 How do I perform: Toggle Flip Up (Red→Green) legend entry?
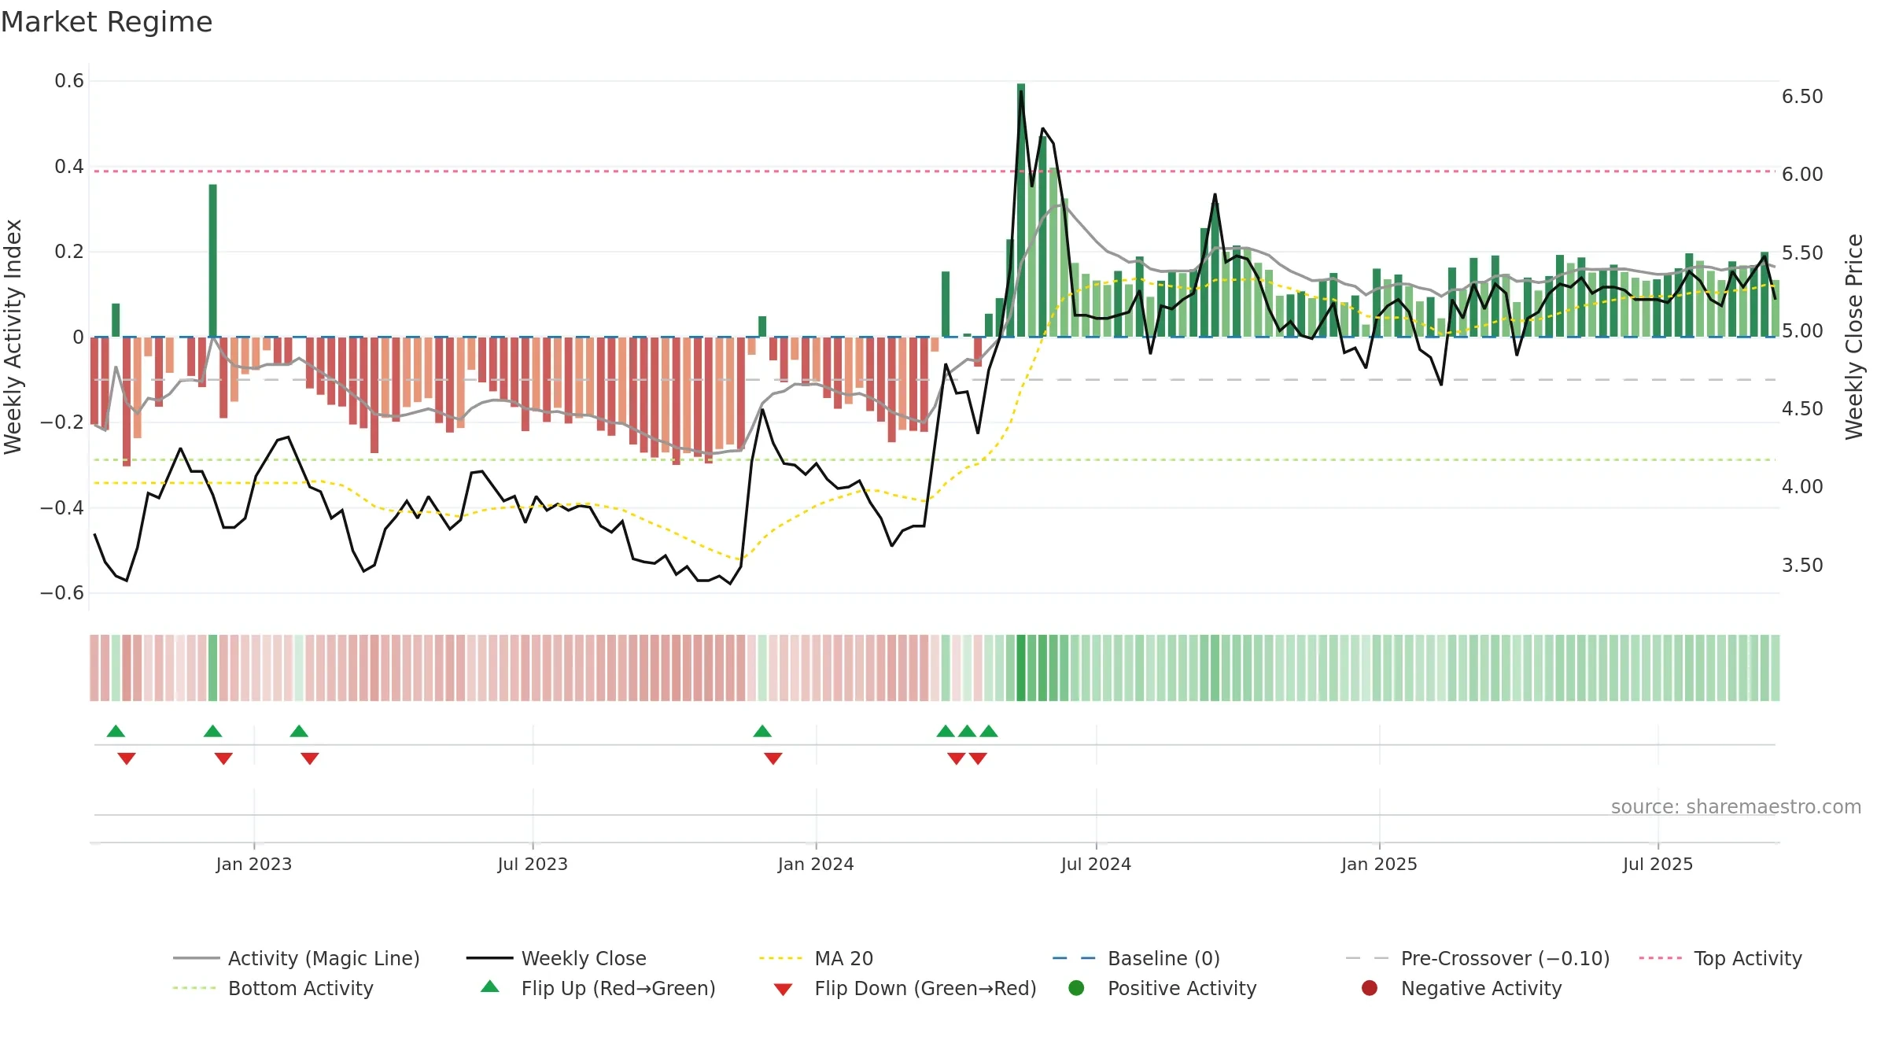click(x=598, y=988)
